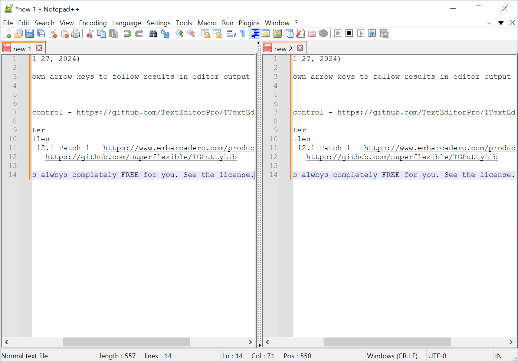Print the document with the printer icon
Image resolution: width=518 pixels, height=362 pixels.
(x=76, y=33)
